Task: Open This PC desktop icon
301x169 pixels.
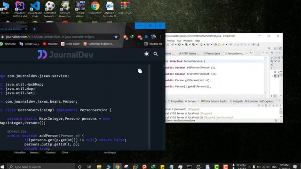Action: [x=5, y=8]
